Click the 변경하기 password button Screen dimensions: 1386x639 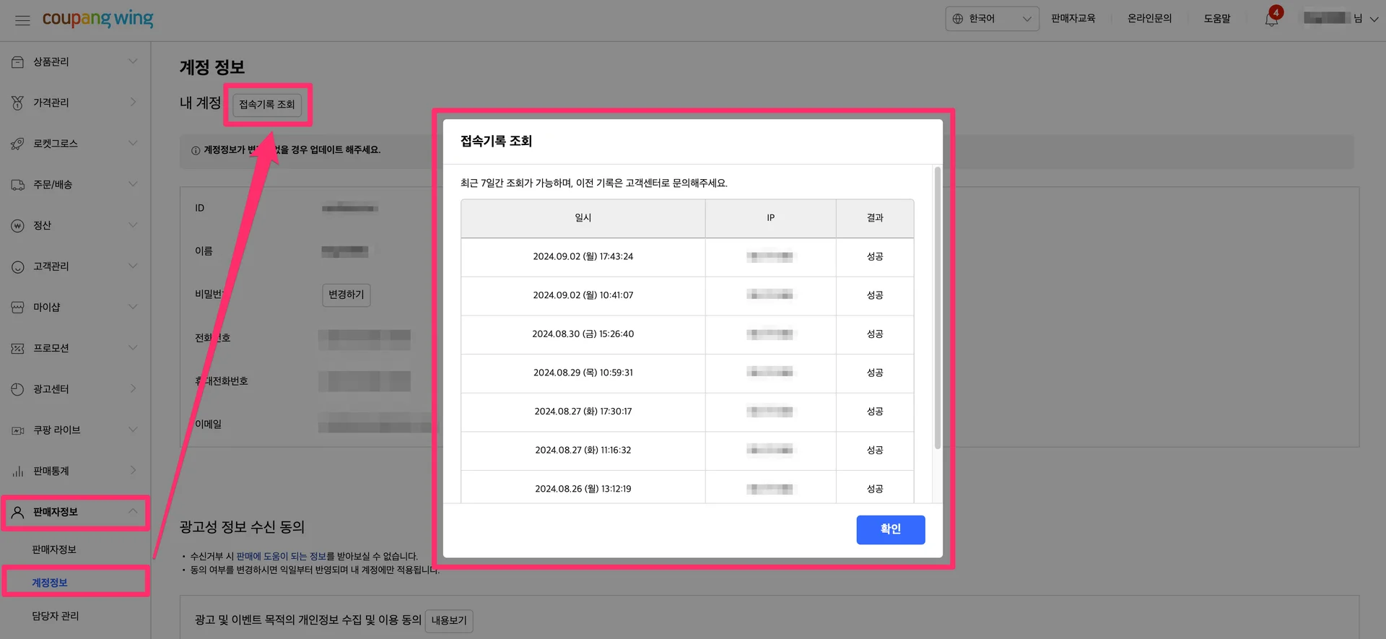click(346, 295)
